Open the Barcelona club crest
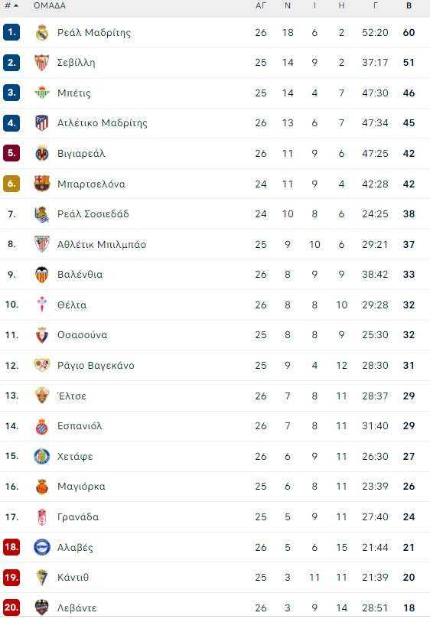Image resolution: width=430 pixels, height=619 pixels. [x=42, y=184]
